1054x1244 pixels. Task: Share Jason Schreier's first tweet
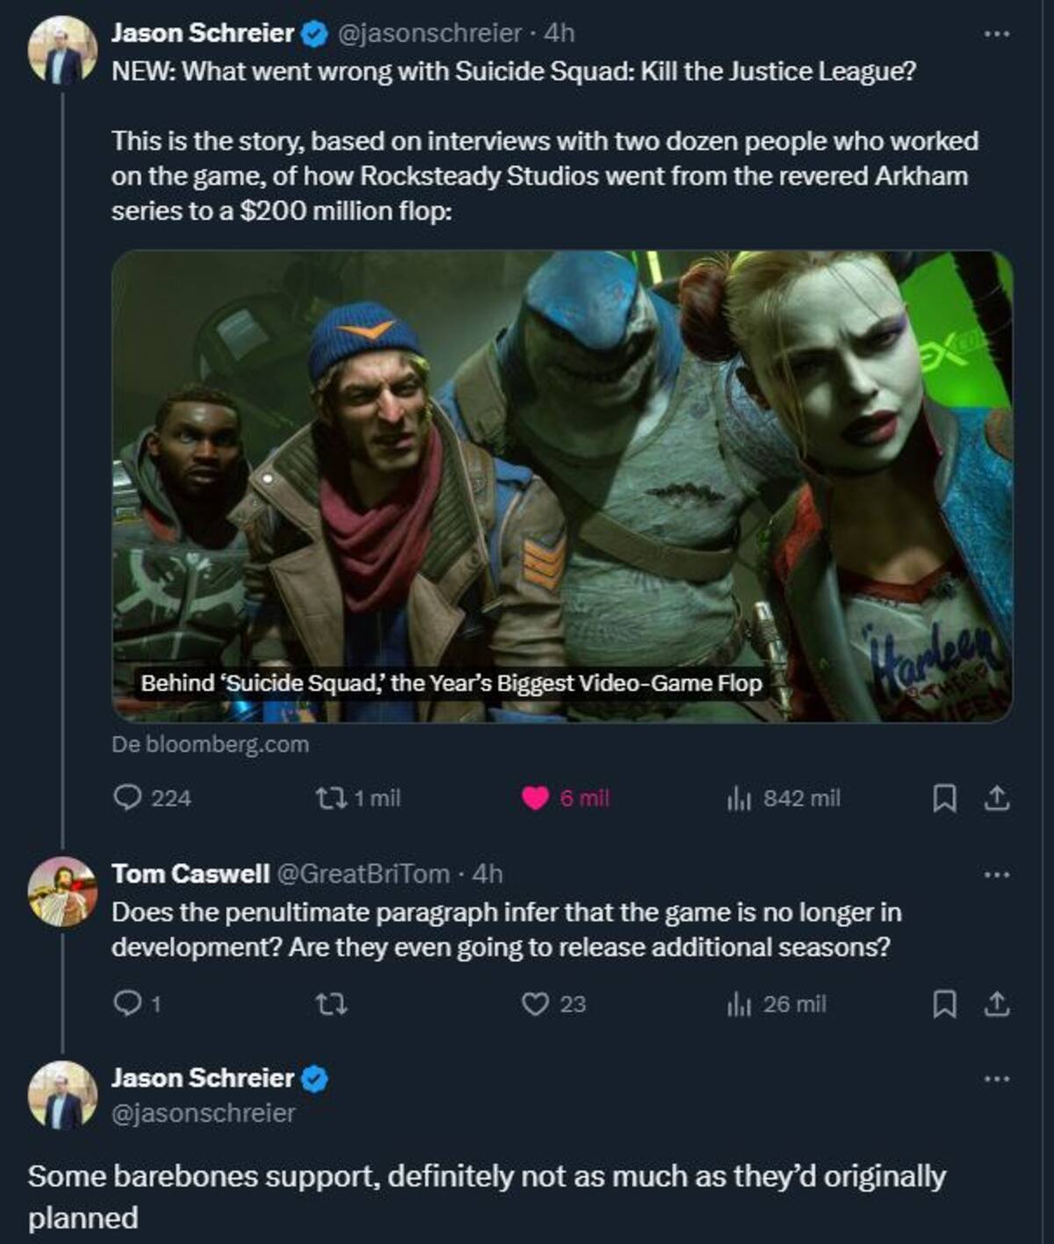(x=996, y=799)
